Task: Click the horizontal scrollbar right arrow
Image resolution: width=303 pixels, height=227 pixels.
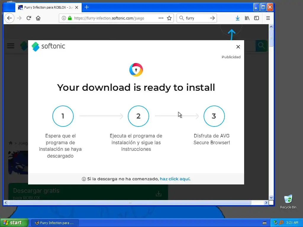Action: pos(266,202)
